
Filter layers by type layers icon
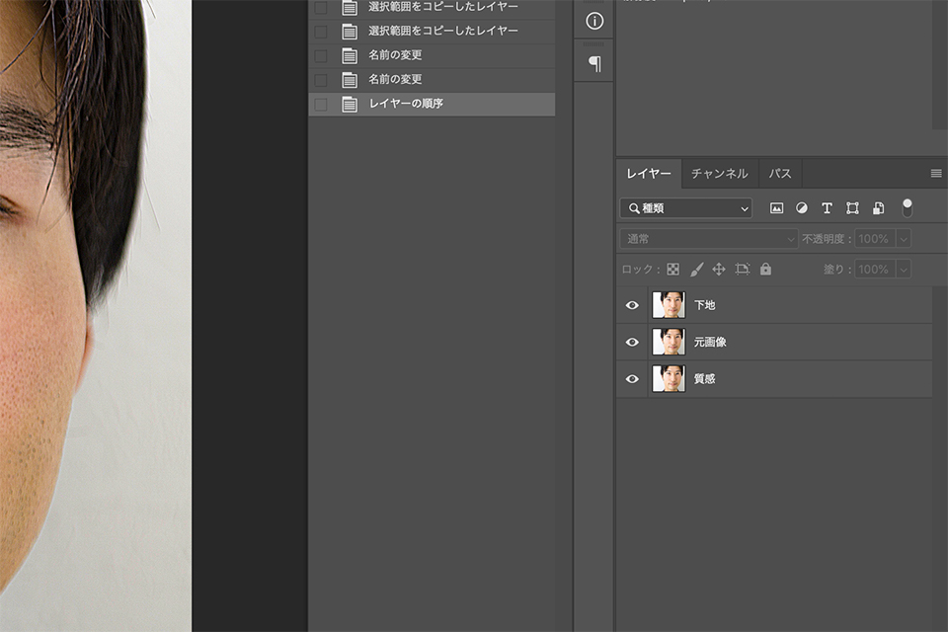coord(828,208)
